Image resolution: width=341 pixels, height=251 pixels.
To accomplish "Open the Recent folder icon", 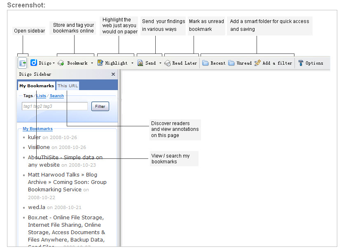I will pyautogui.click(x=206, y=63).
